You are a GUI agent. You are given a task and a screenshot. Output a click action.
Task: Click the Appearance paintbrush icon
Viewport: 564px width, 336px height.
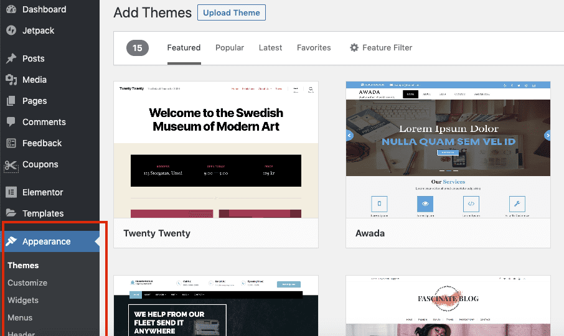[x=11, y=241]
